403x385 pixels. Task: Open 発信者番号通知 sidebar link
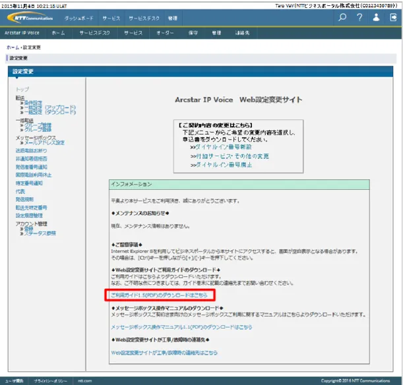pyautogui.click(x=32, y=167)
